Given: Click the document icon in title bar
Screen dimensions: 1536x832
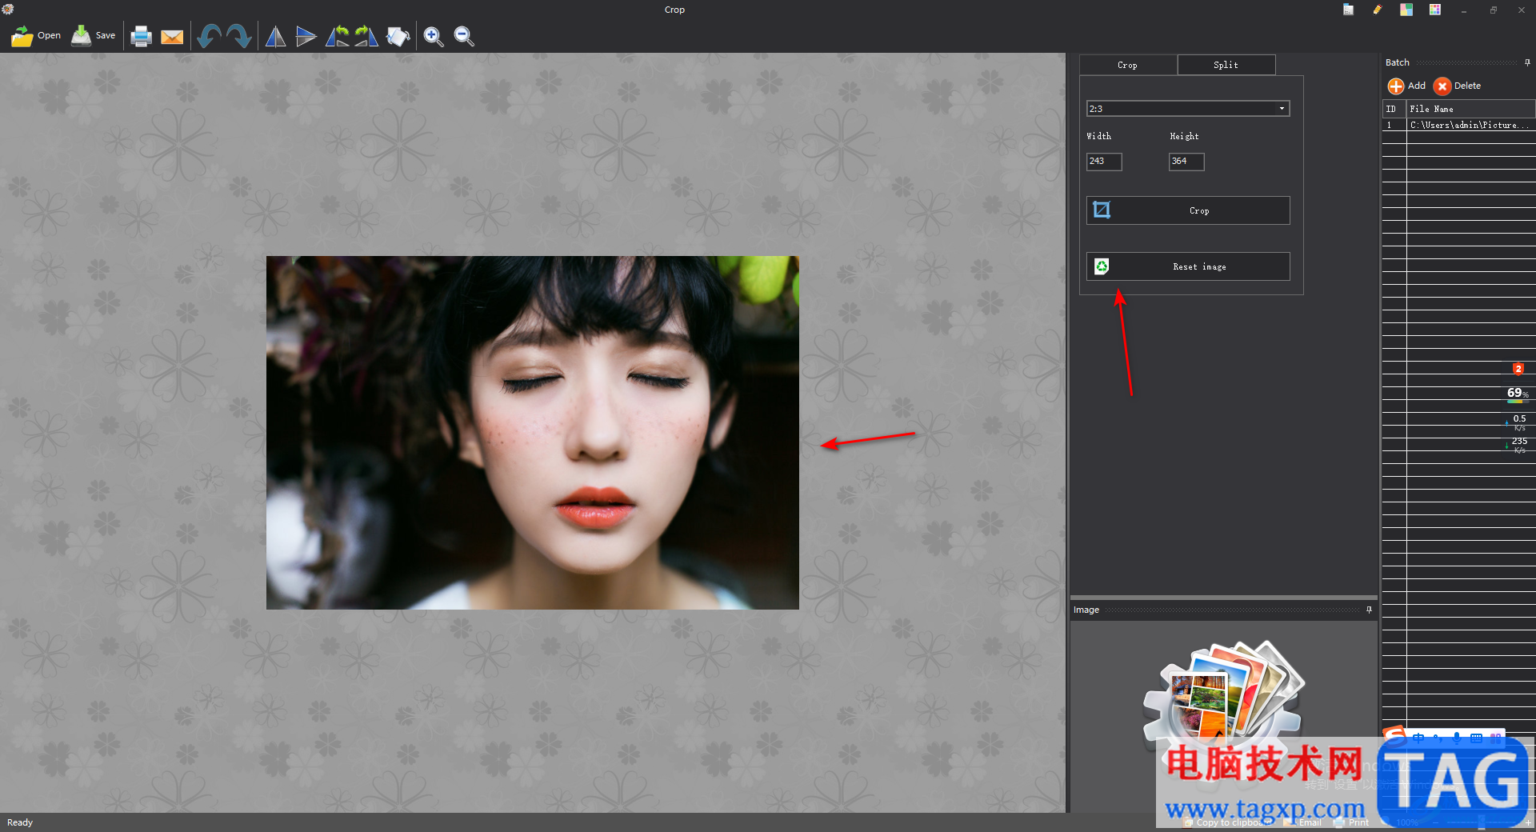Looking at the screenshot, I should pos(1348,10).
